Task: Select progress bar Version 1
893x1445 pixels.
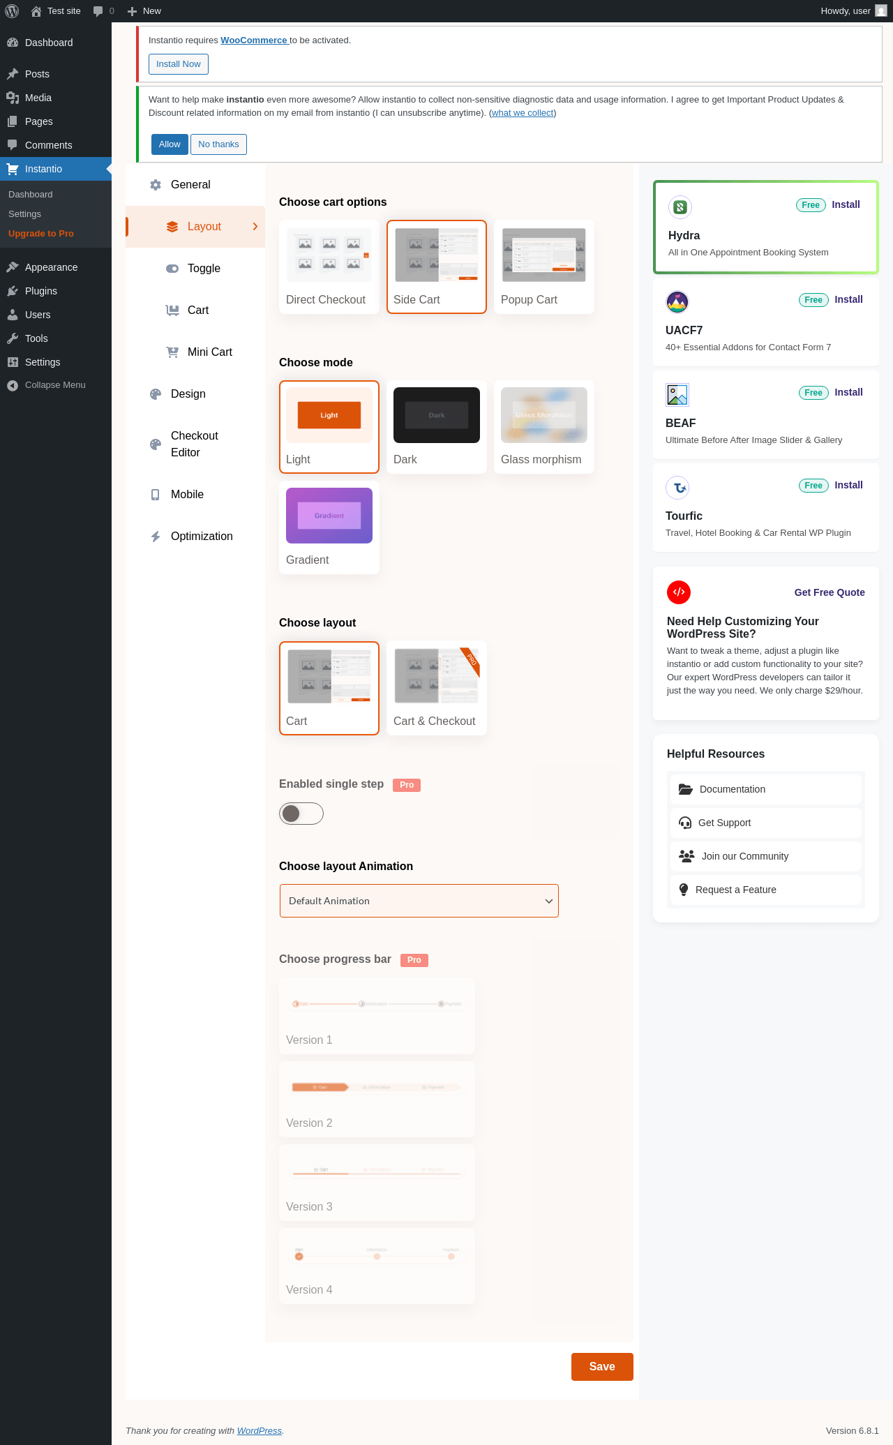Action: click(x=377, y=1016)
